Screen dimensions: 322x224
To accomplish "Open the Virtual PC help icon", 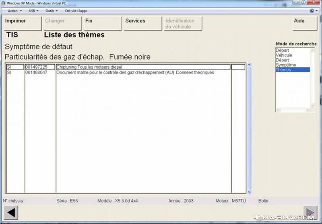I will [x=312, y=11].
